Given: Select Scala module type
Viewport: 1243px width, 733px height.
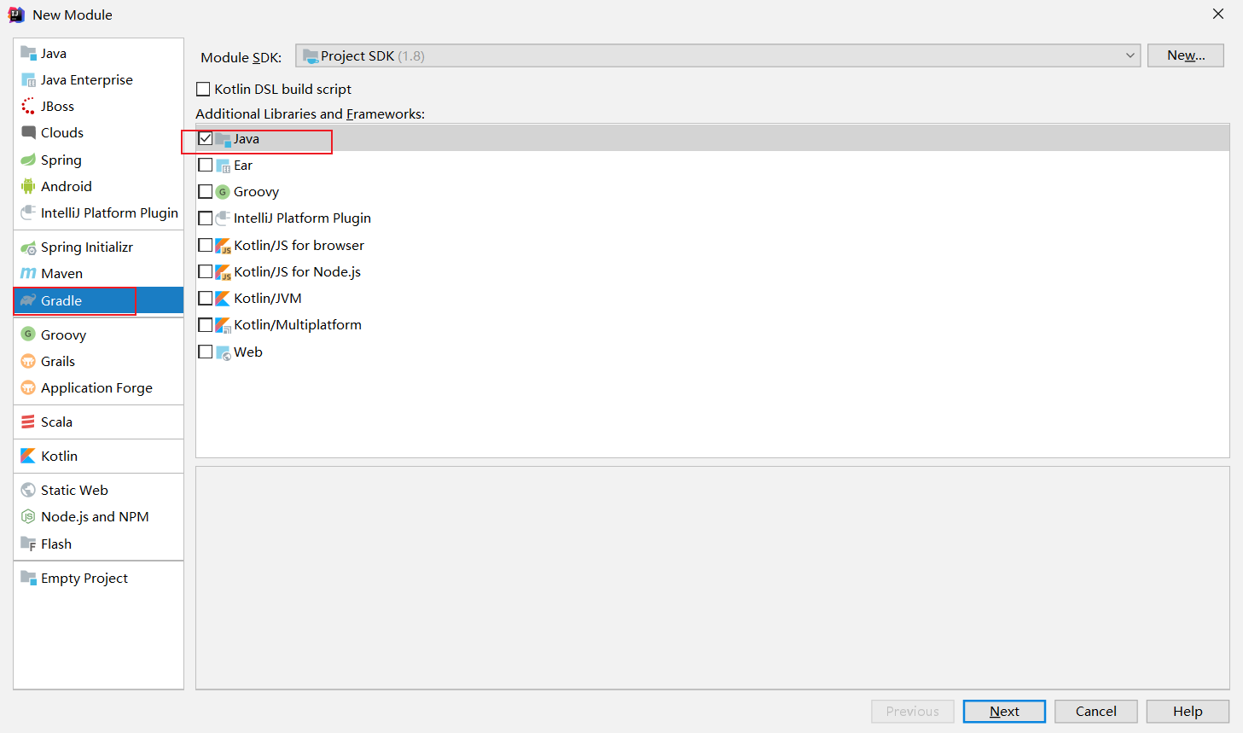Looking at the screenshot, I should click(x=99, y=422).
